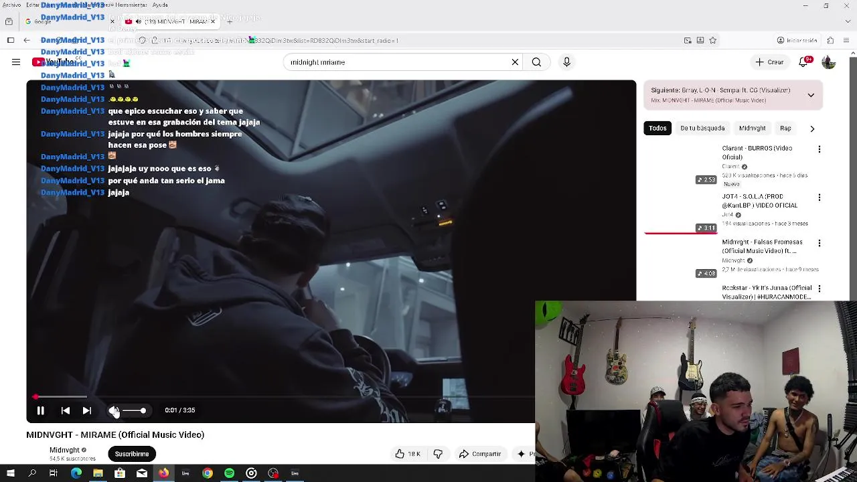Open the Firefox extensions puzzle icon
The image size is (857, 482).
(x=830, y=40)
